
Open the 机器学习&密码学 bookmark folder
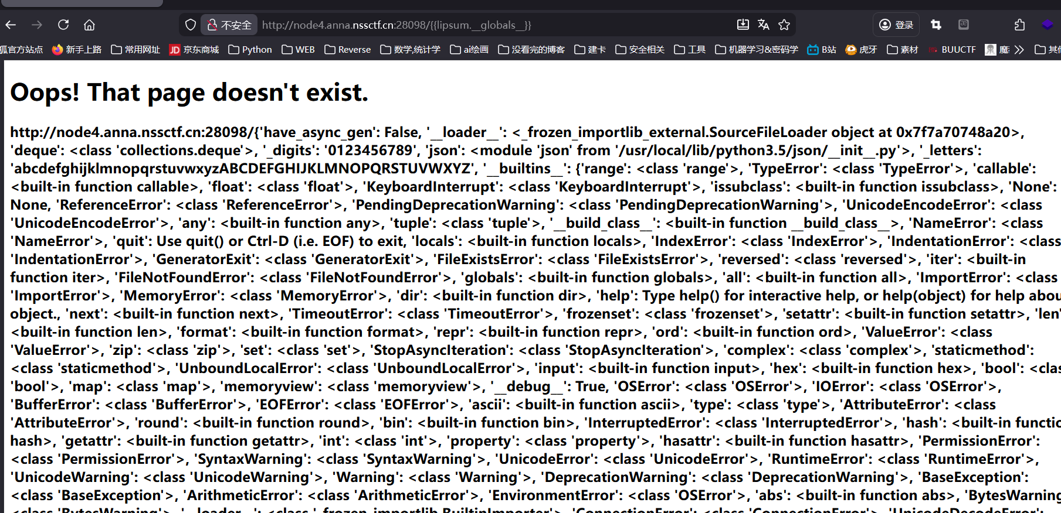[x=757, y=50]
